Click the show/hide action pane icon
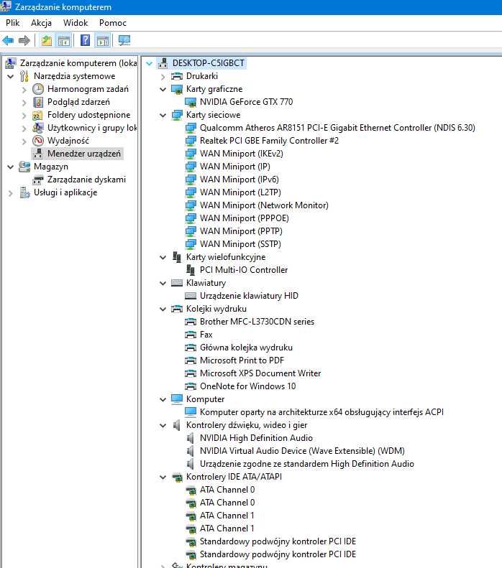 103,40
